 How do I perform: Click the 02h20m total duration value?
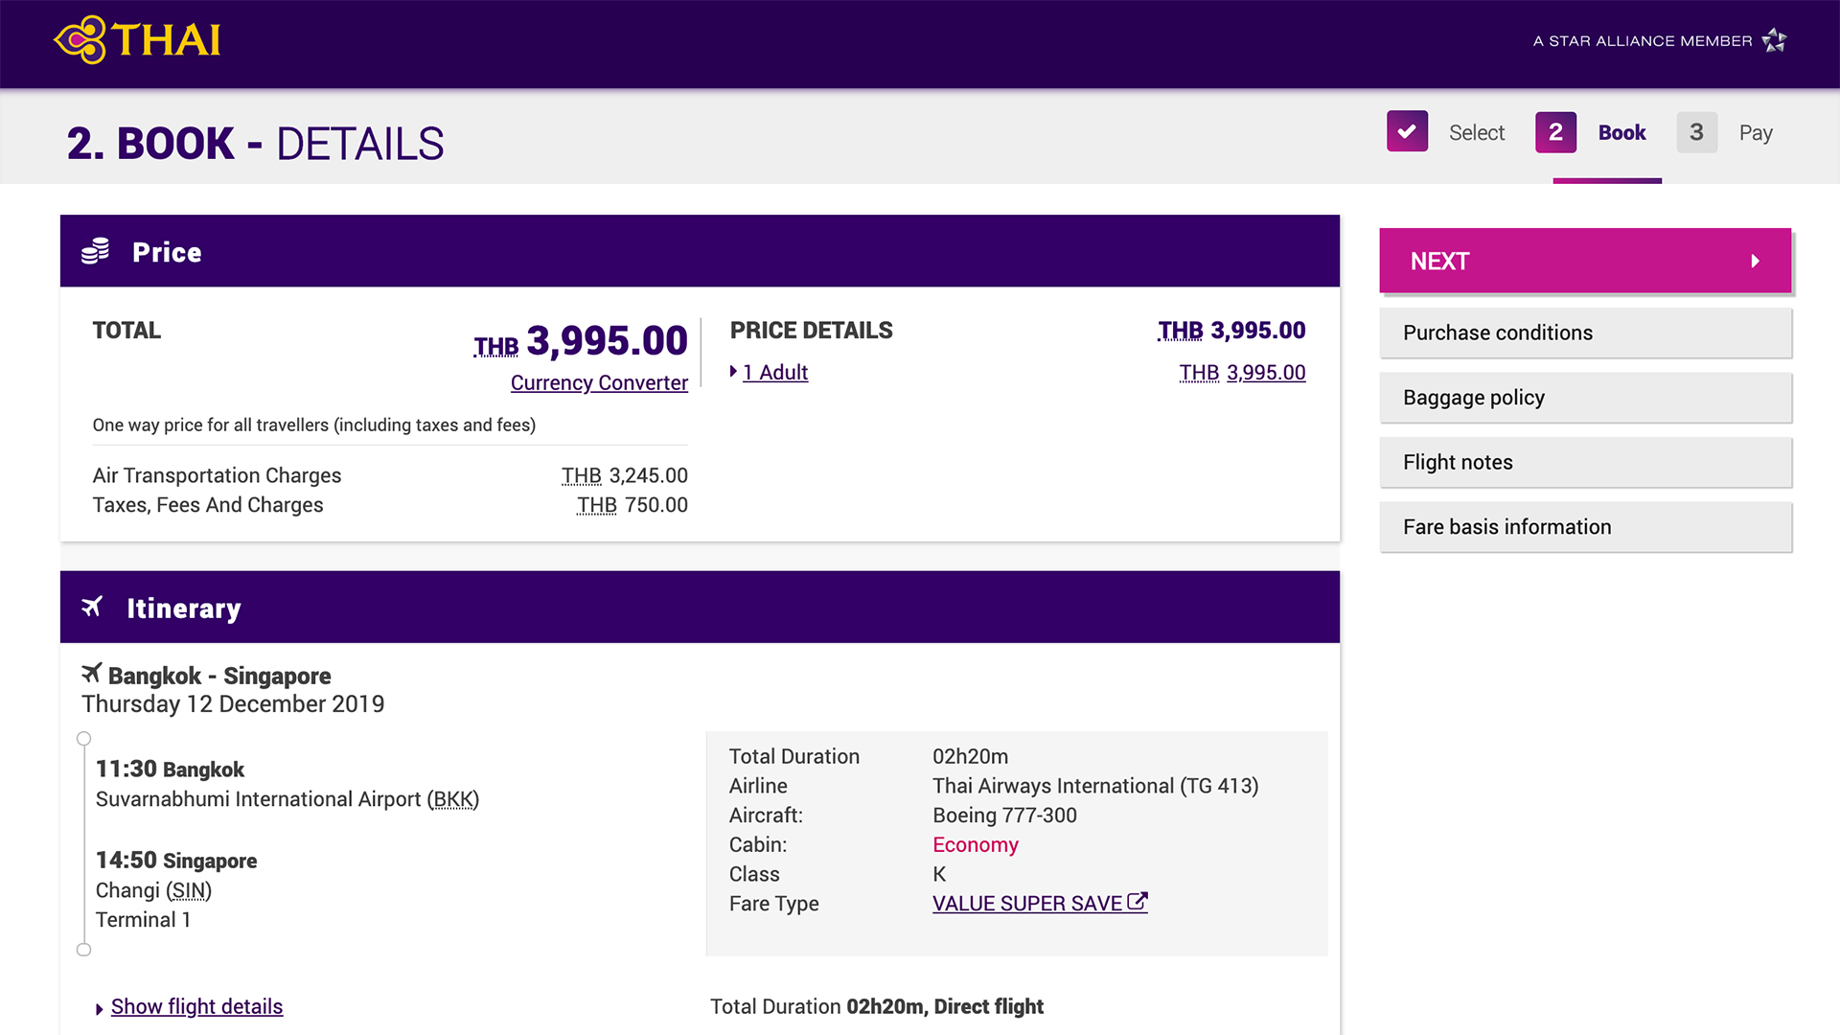tap(970, 756)
